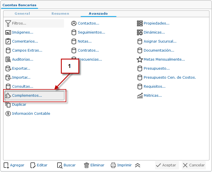Open the Asignar Sucursal link
This screenshot has height=172, width=212.
tap(160, 41)
